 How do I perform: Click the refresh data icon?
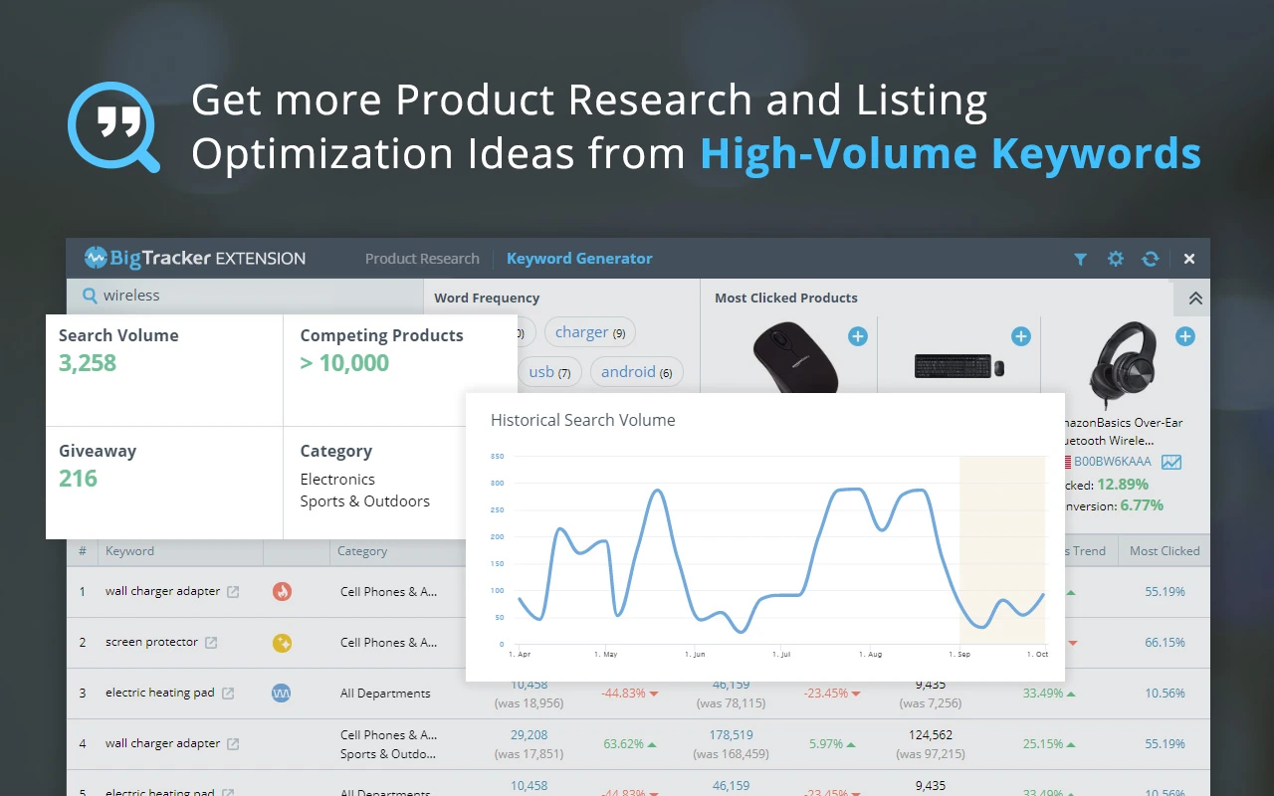[x=1151, y=259]
